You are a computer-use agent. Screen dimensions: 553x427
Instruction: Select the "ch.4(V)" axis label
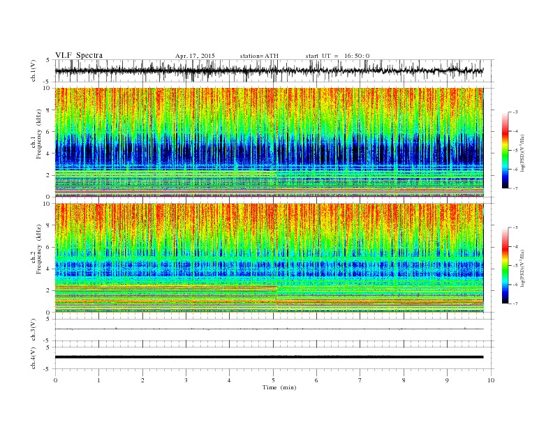pyautogui.click(x=34, y=358)
